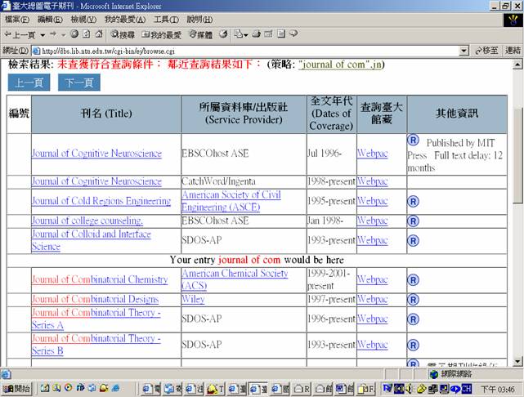Open the 檢視(V) menu
The height and width of the screenshot is (397, 524).
(83, 20)
